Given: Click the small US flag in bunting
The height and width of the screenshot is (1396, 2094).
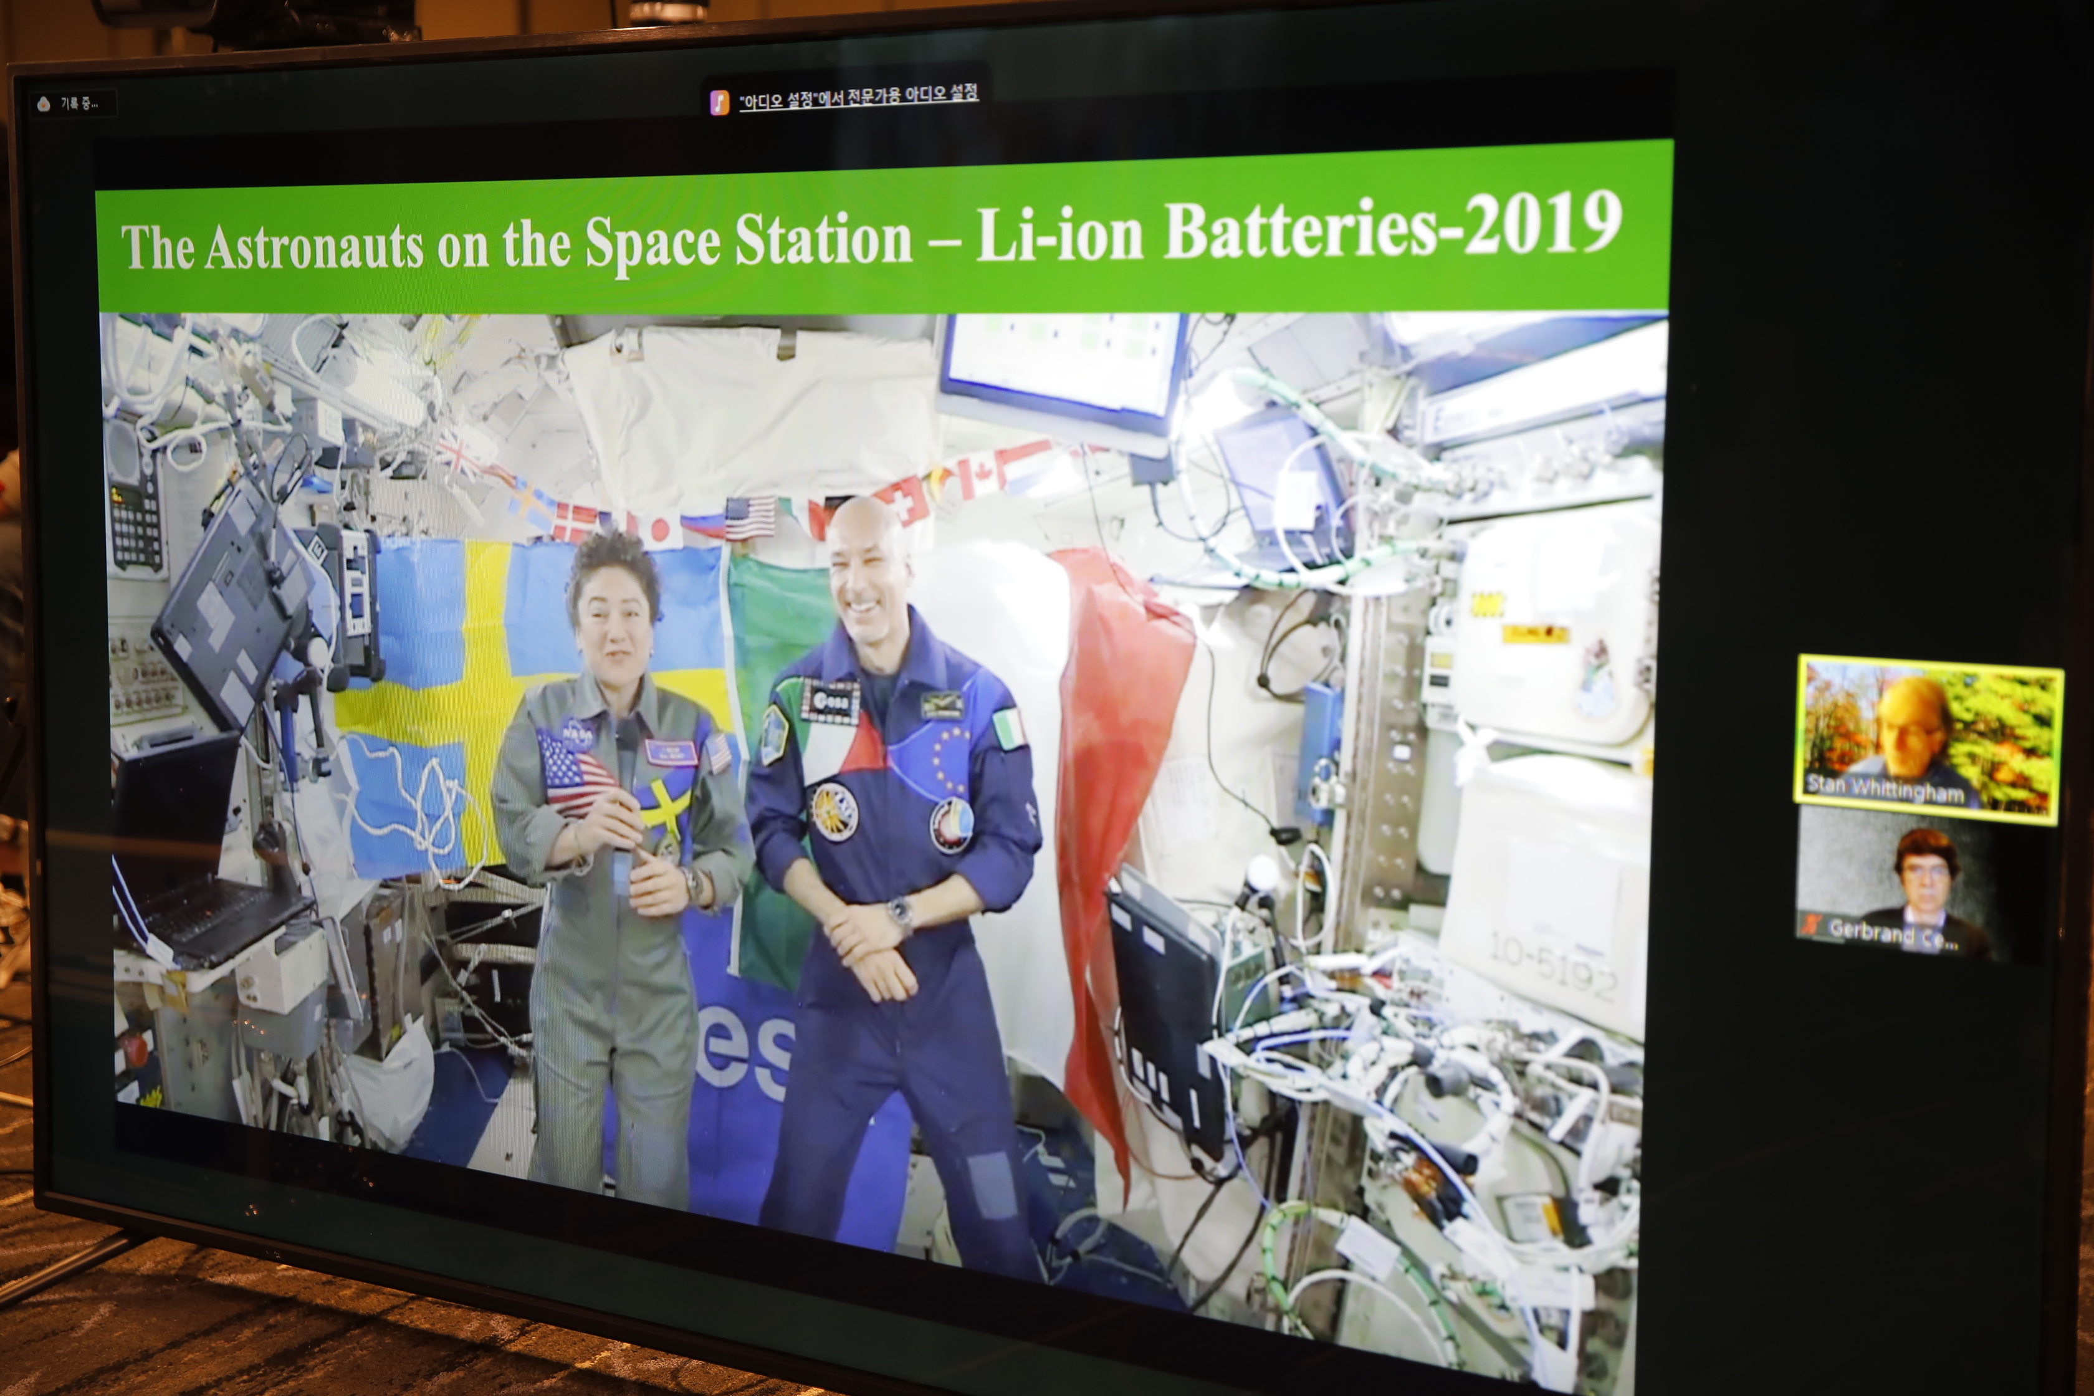Looking at the screenshot, I should [x=750, y=518].
